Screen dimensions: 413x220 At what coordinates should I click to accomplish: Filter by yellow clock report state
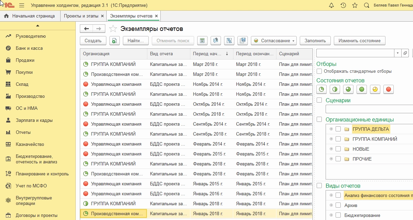(x=375, y=89)
